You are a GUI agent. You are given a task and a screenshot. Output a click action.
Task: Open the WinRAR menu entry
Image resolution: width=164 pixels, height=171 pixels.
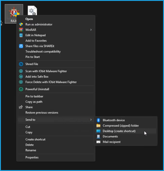tap(56, 30)
